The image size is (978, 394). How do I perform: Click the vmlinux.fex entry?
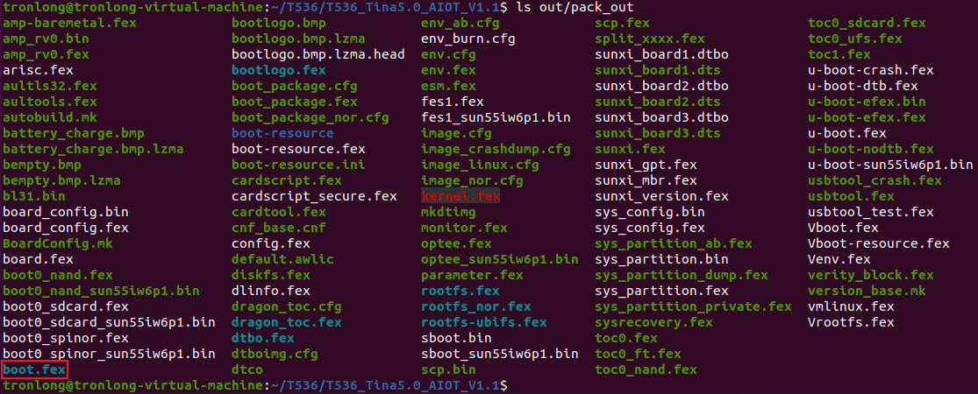point(852,306)
